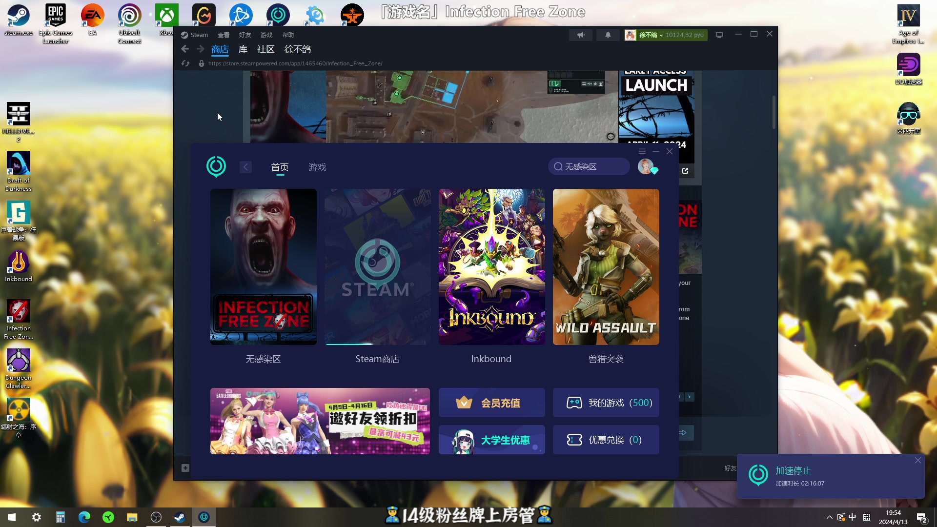Image resolution: width=937 pixels, height=527 pixels.
Task: Open File Explorer from taskbar
Action: 132,517
